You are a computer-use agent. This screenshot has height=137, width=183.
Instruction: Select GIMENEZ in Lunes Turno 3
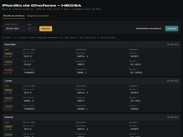click(x=135, y=109)
